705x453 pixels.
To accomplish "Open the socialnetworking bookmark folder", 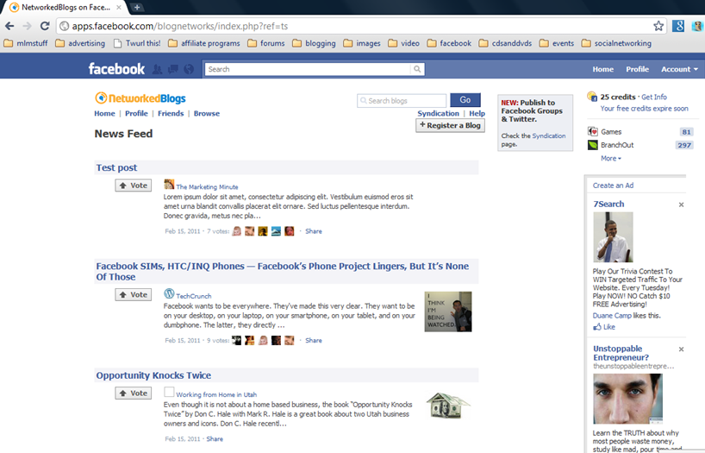I will pyautogui.click(x=616, y=43).
